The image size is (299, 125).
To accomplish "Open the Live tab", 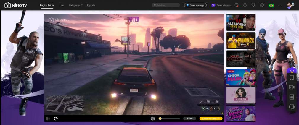I will [62, 5].
